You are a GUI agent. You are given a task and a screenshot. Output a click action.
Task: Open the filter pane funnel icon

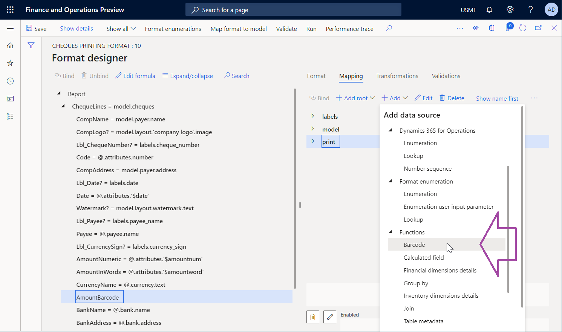[x=31, y=46]
